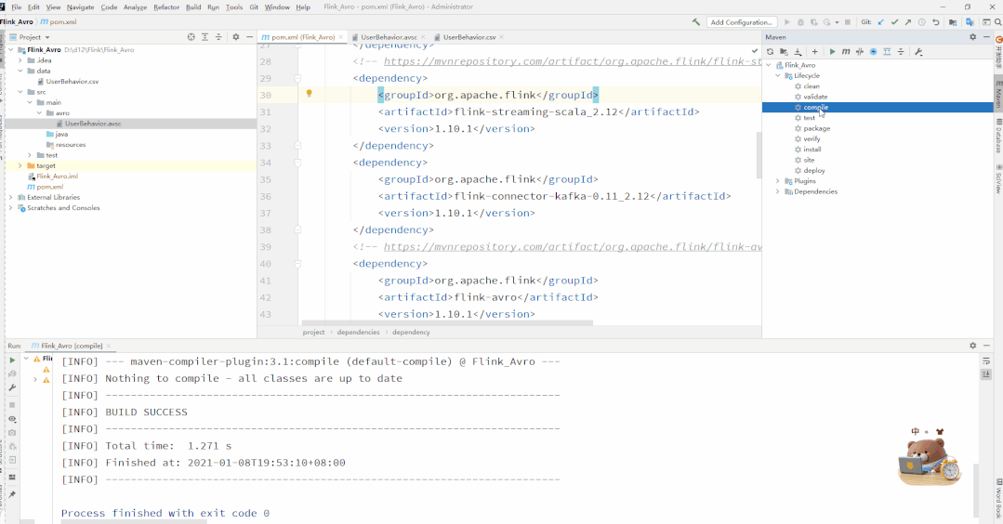This screenshot has height=524, width=1003.
Task: Click the Database side tool tab
Action: coord(997,137)
